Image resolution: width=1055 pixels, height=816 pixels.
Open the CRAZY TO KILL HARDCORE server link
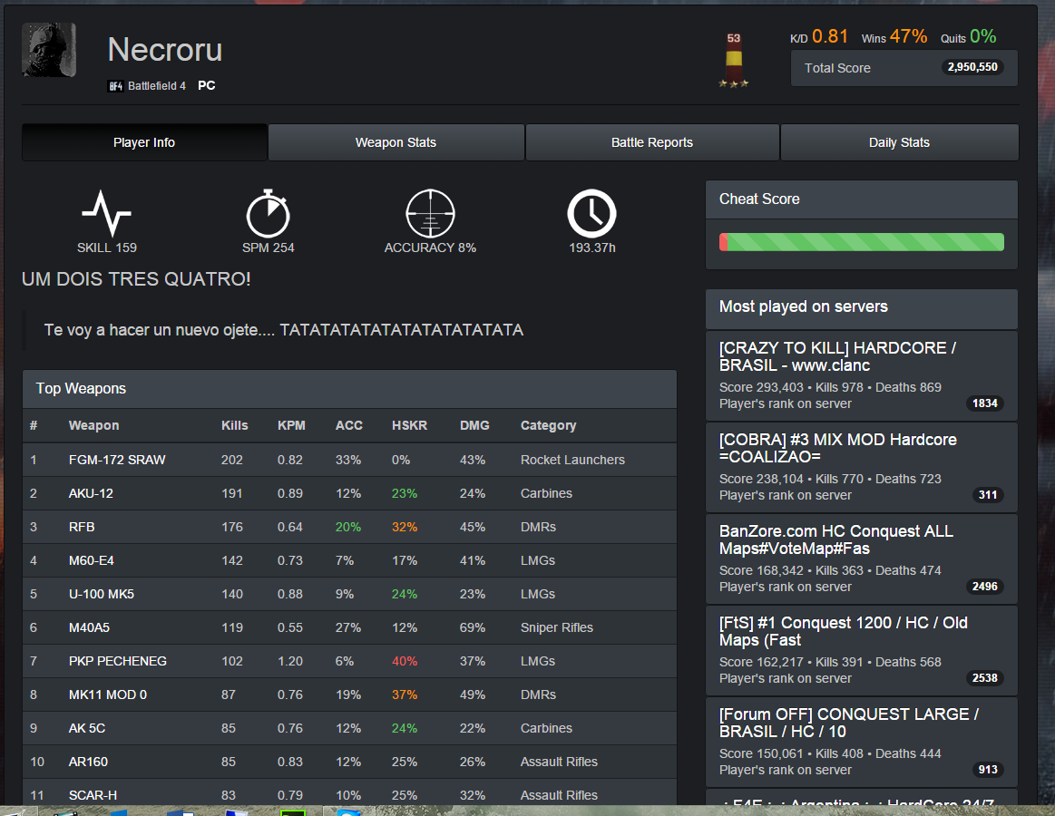pos(837,356)
